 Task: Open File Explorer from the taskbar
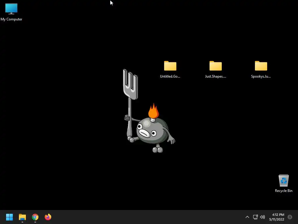coord(22,217)
